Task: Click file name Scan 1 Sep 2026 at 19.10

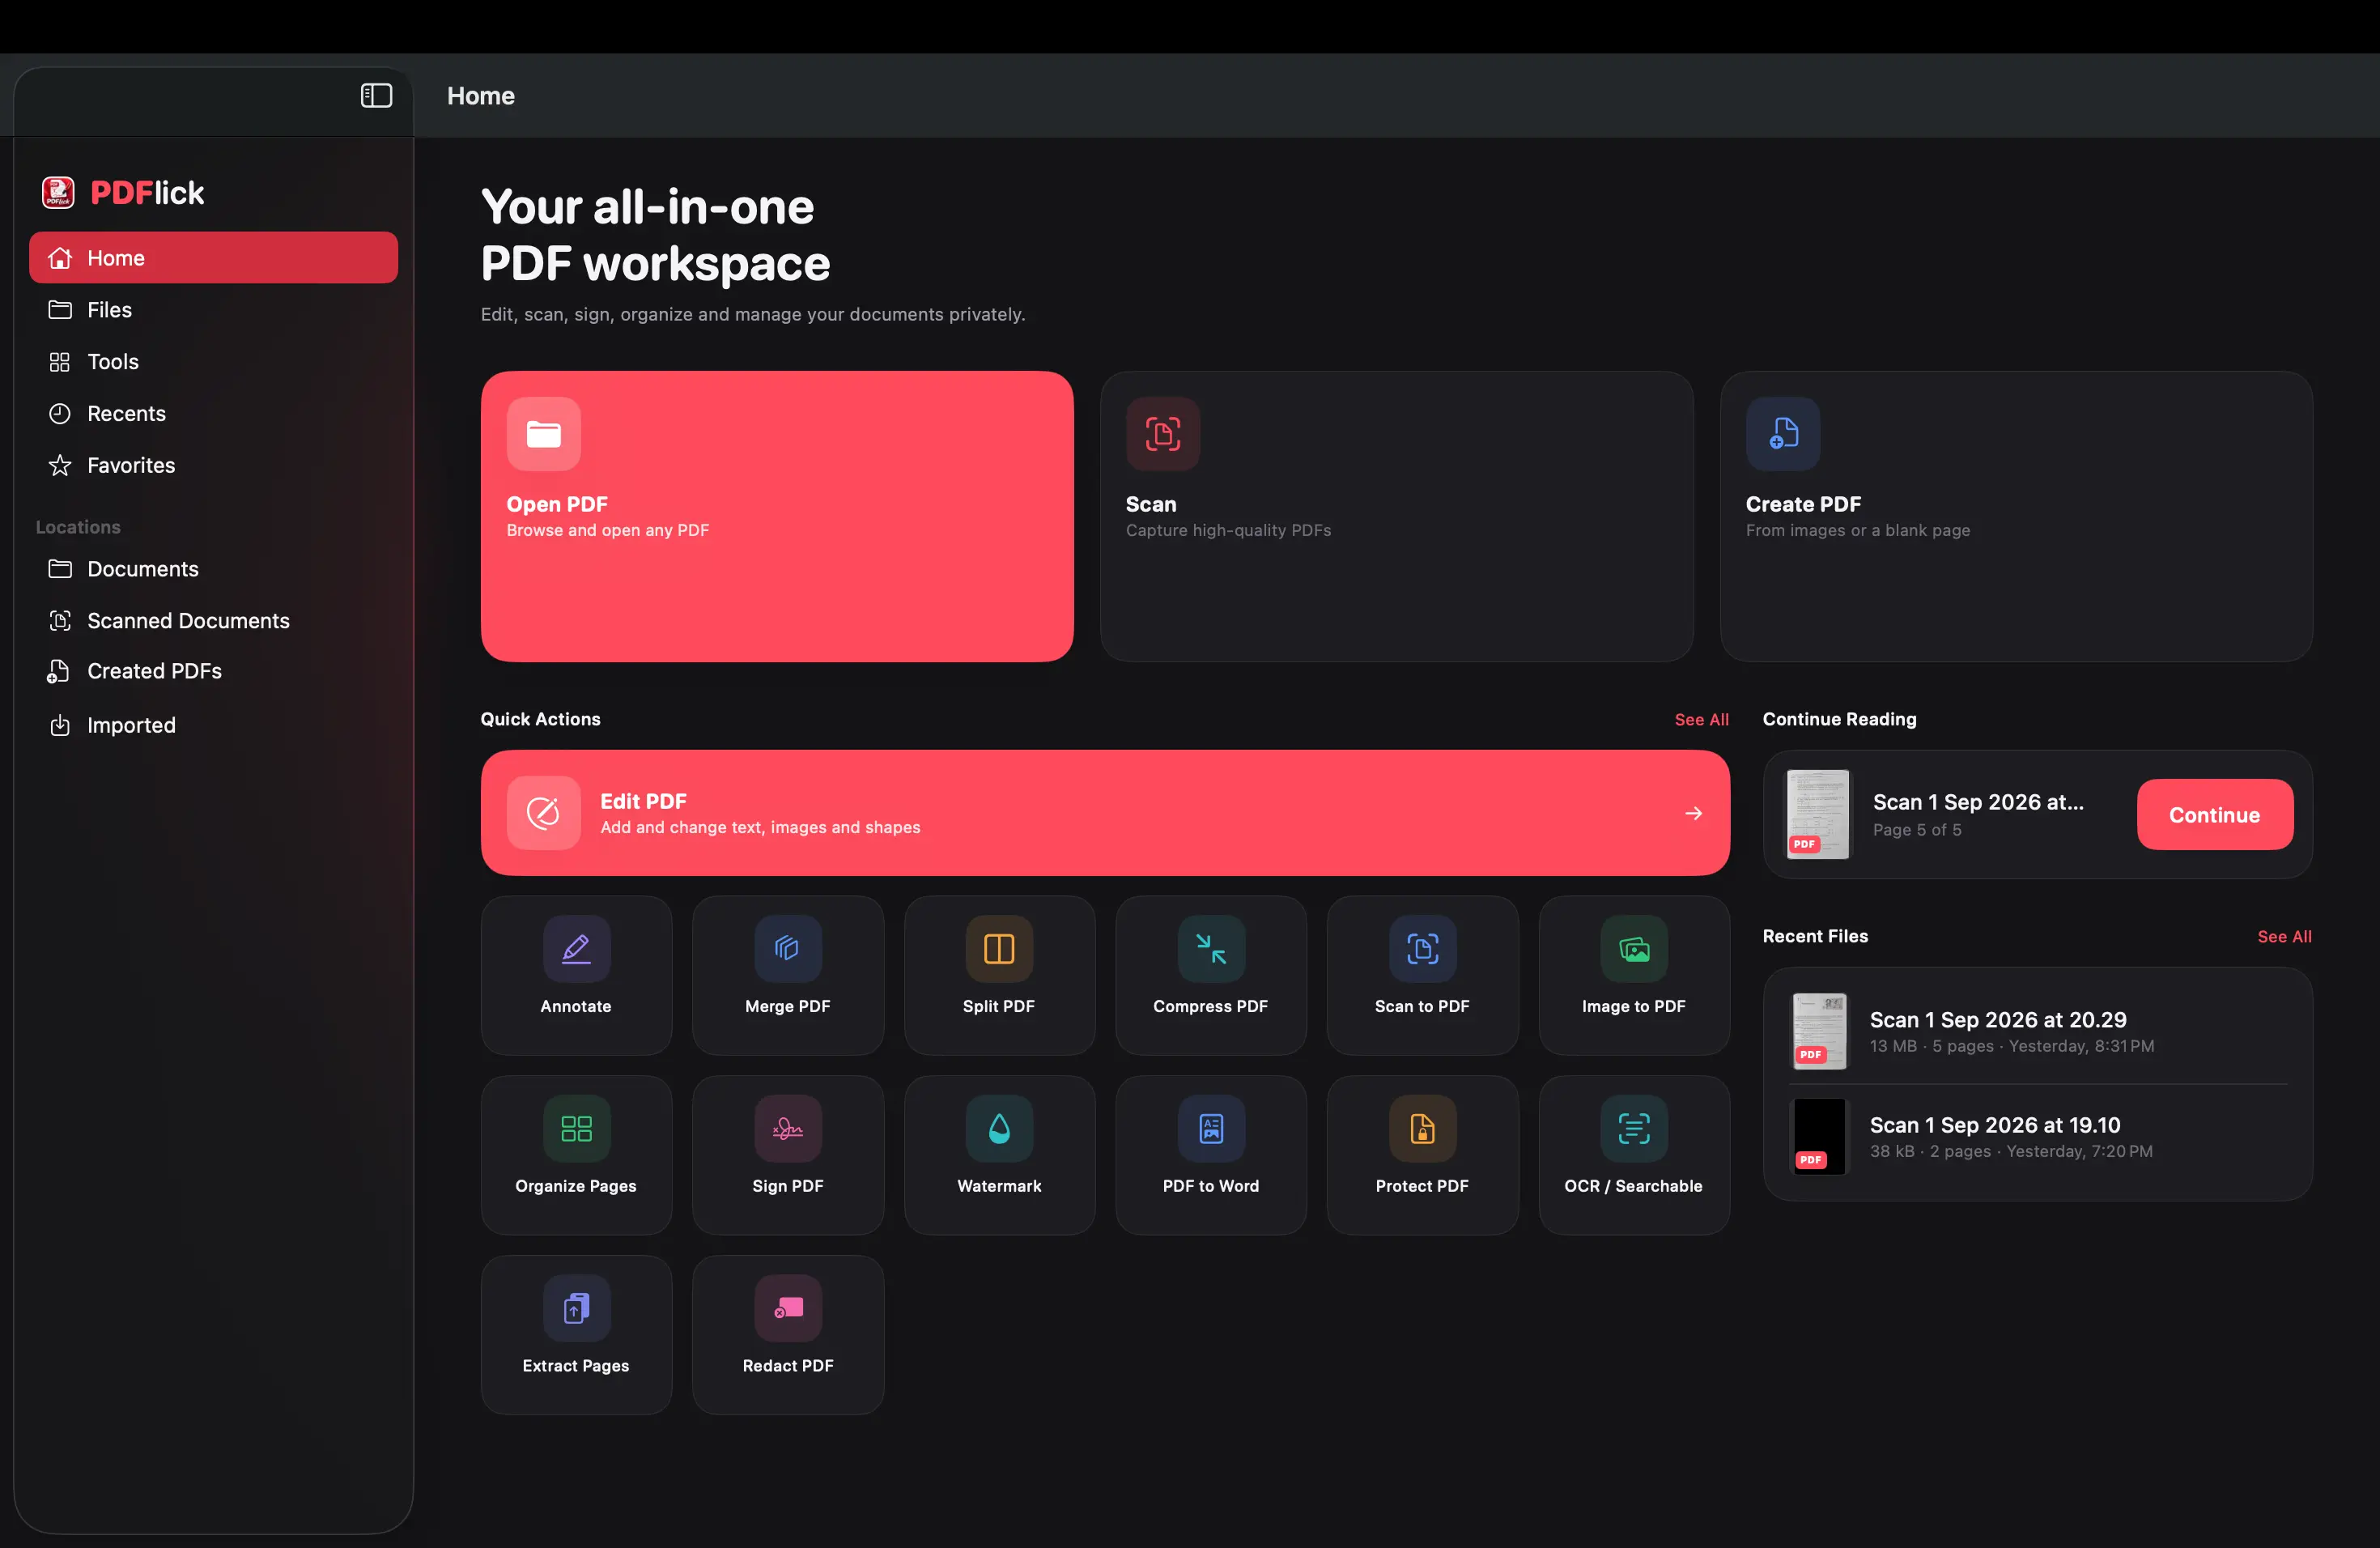Action: point(1995,1125)
